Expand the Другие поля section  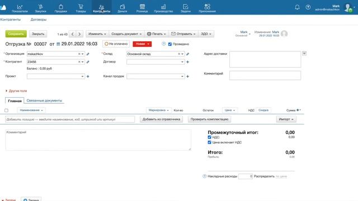point(16,90)
